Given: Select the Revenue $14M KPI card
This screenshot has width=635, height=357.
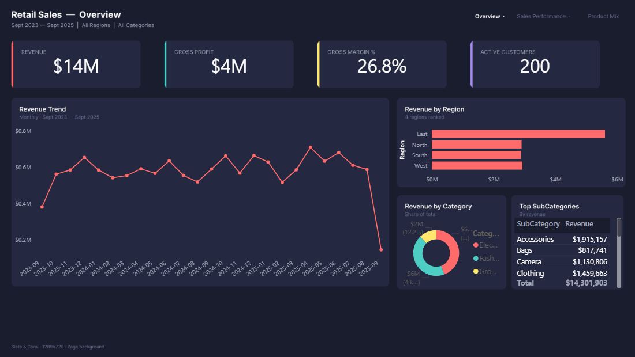Looking at the screenshot, I should (x=76, y=64).
